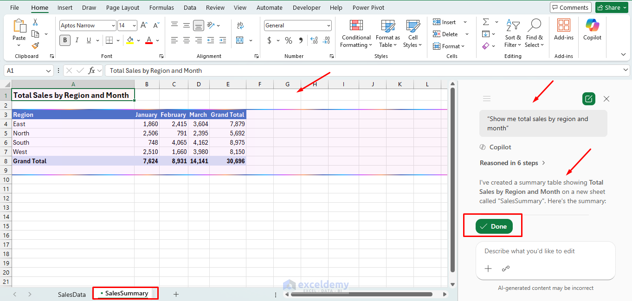Open the File menu
Viewport: 632px width, 301px height.
14,7
